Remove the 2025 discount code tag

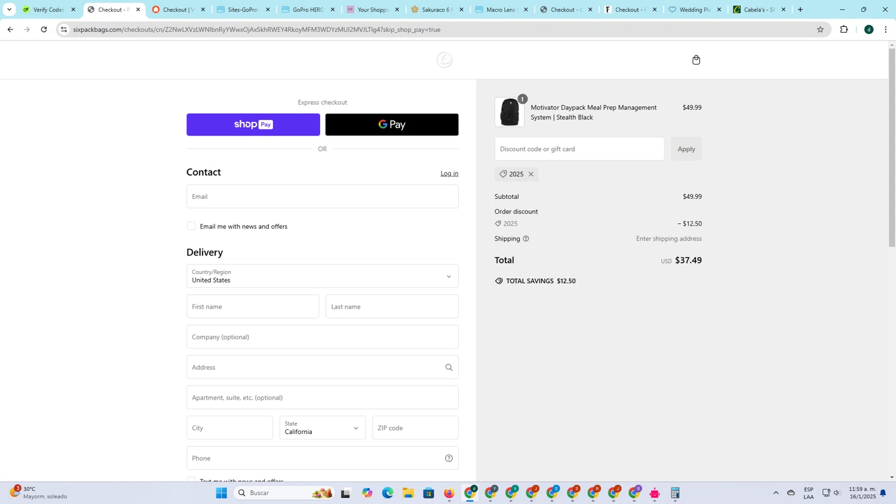pos(531,174)
